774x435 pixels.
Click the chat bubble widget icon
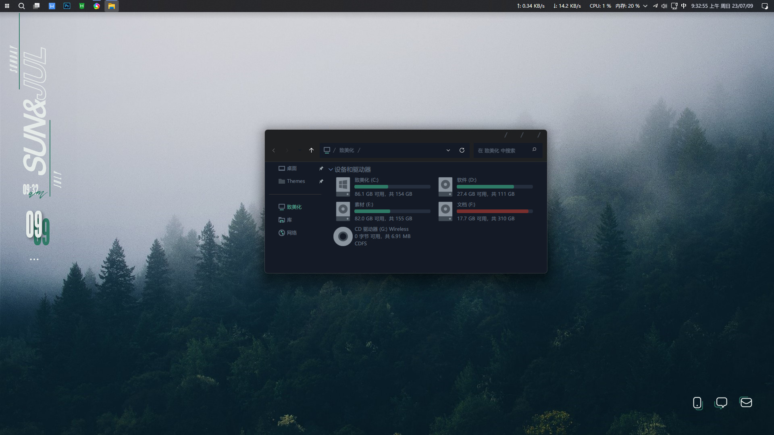point(722,403)
